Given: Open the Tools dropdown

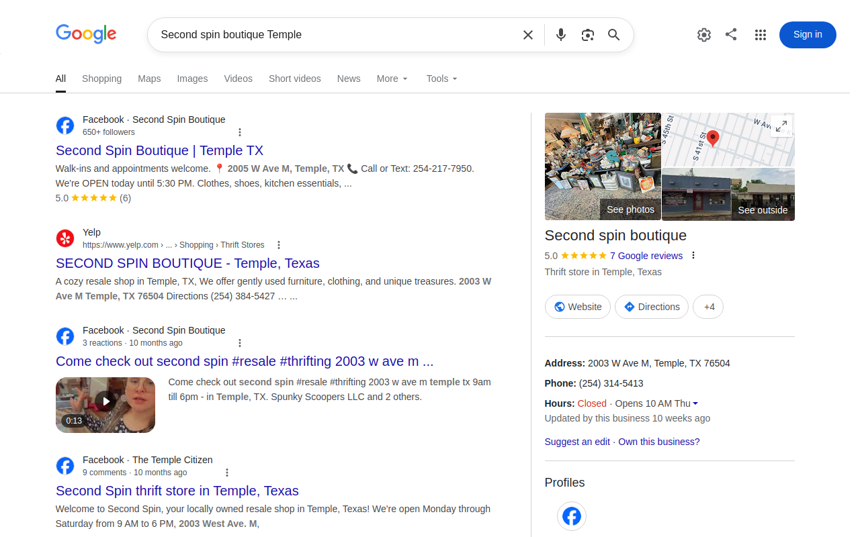Looking at the screenshot, I should point(441,79).
